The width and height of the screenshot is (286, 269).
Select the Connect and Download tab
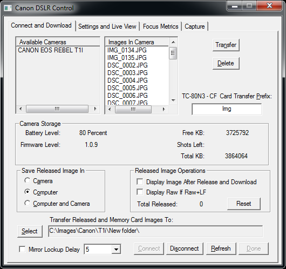point(41,25)
